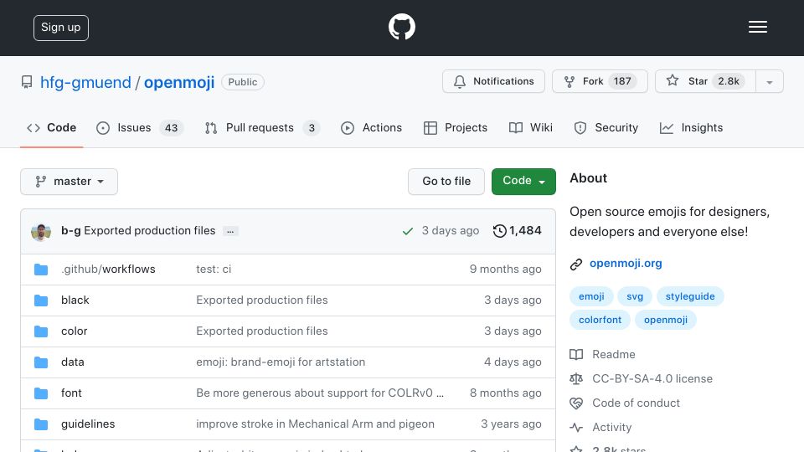The width and height of the screenshot is (804, 452).
Task: Click the folder icon for data
Action: [x=41, y=362]
